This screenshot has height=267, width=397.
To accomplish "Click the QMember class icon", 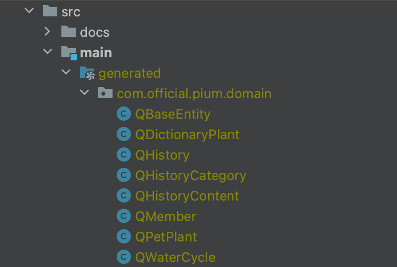I will point(123,216).
